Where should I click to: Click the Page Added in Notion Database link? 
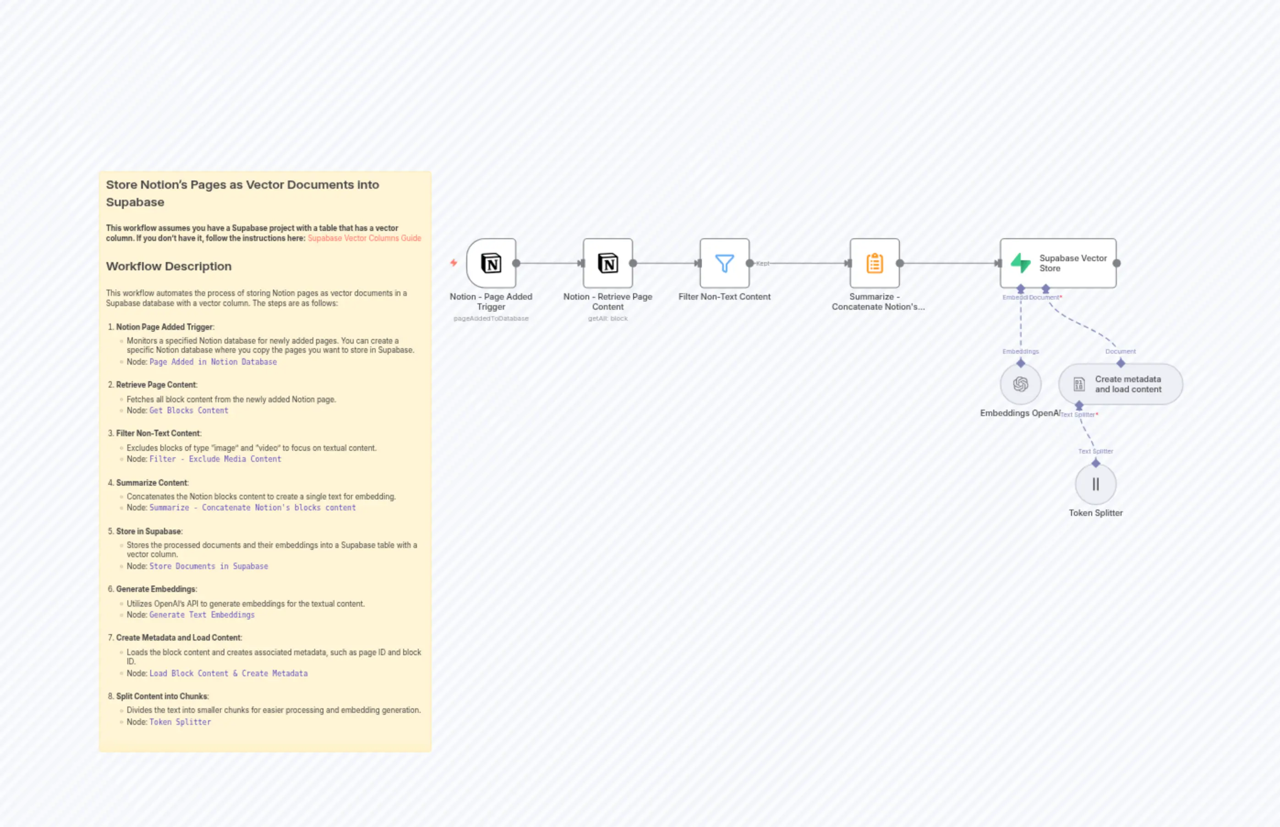click(213, 361)
